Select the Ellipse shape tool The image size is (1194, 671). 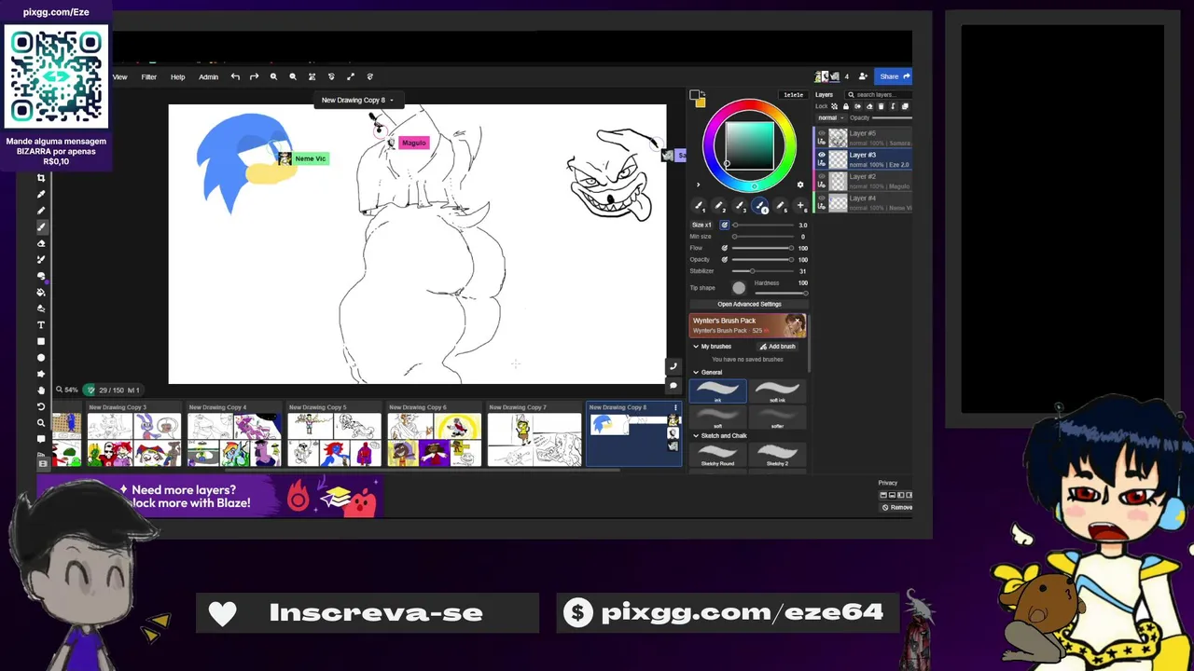coord(41,357)
